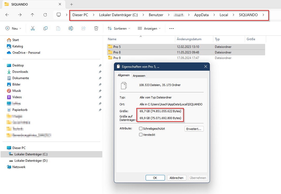281x194 pixels.
Task: Cut the selected folders with scissors icon
Action: [33, 28]
